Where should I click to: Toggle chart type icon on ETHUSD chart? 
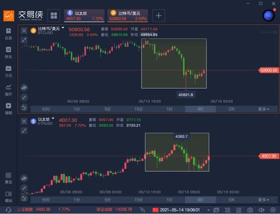pos(24,178)
